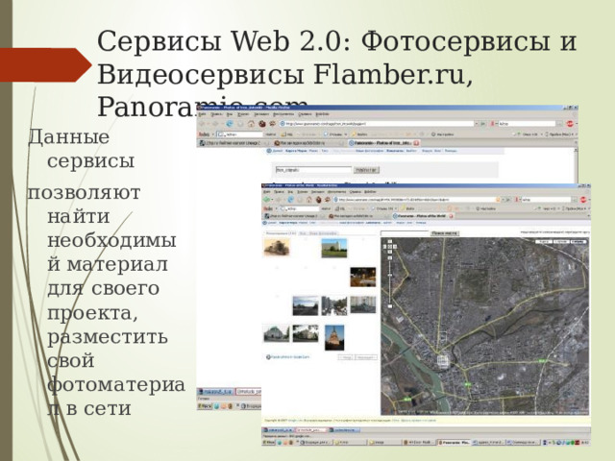Close the Panoramio tab in back window
615x461 pixels.
(x=416, y=143)
